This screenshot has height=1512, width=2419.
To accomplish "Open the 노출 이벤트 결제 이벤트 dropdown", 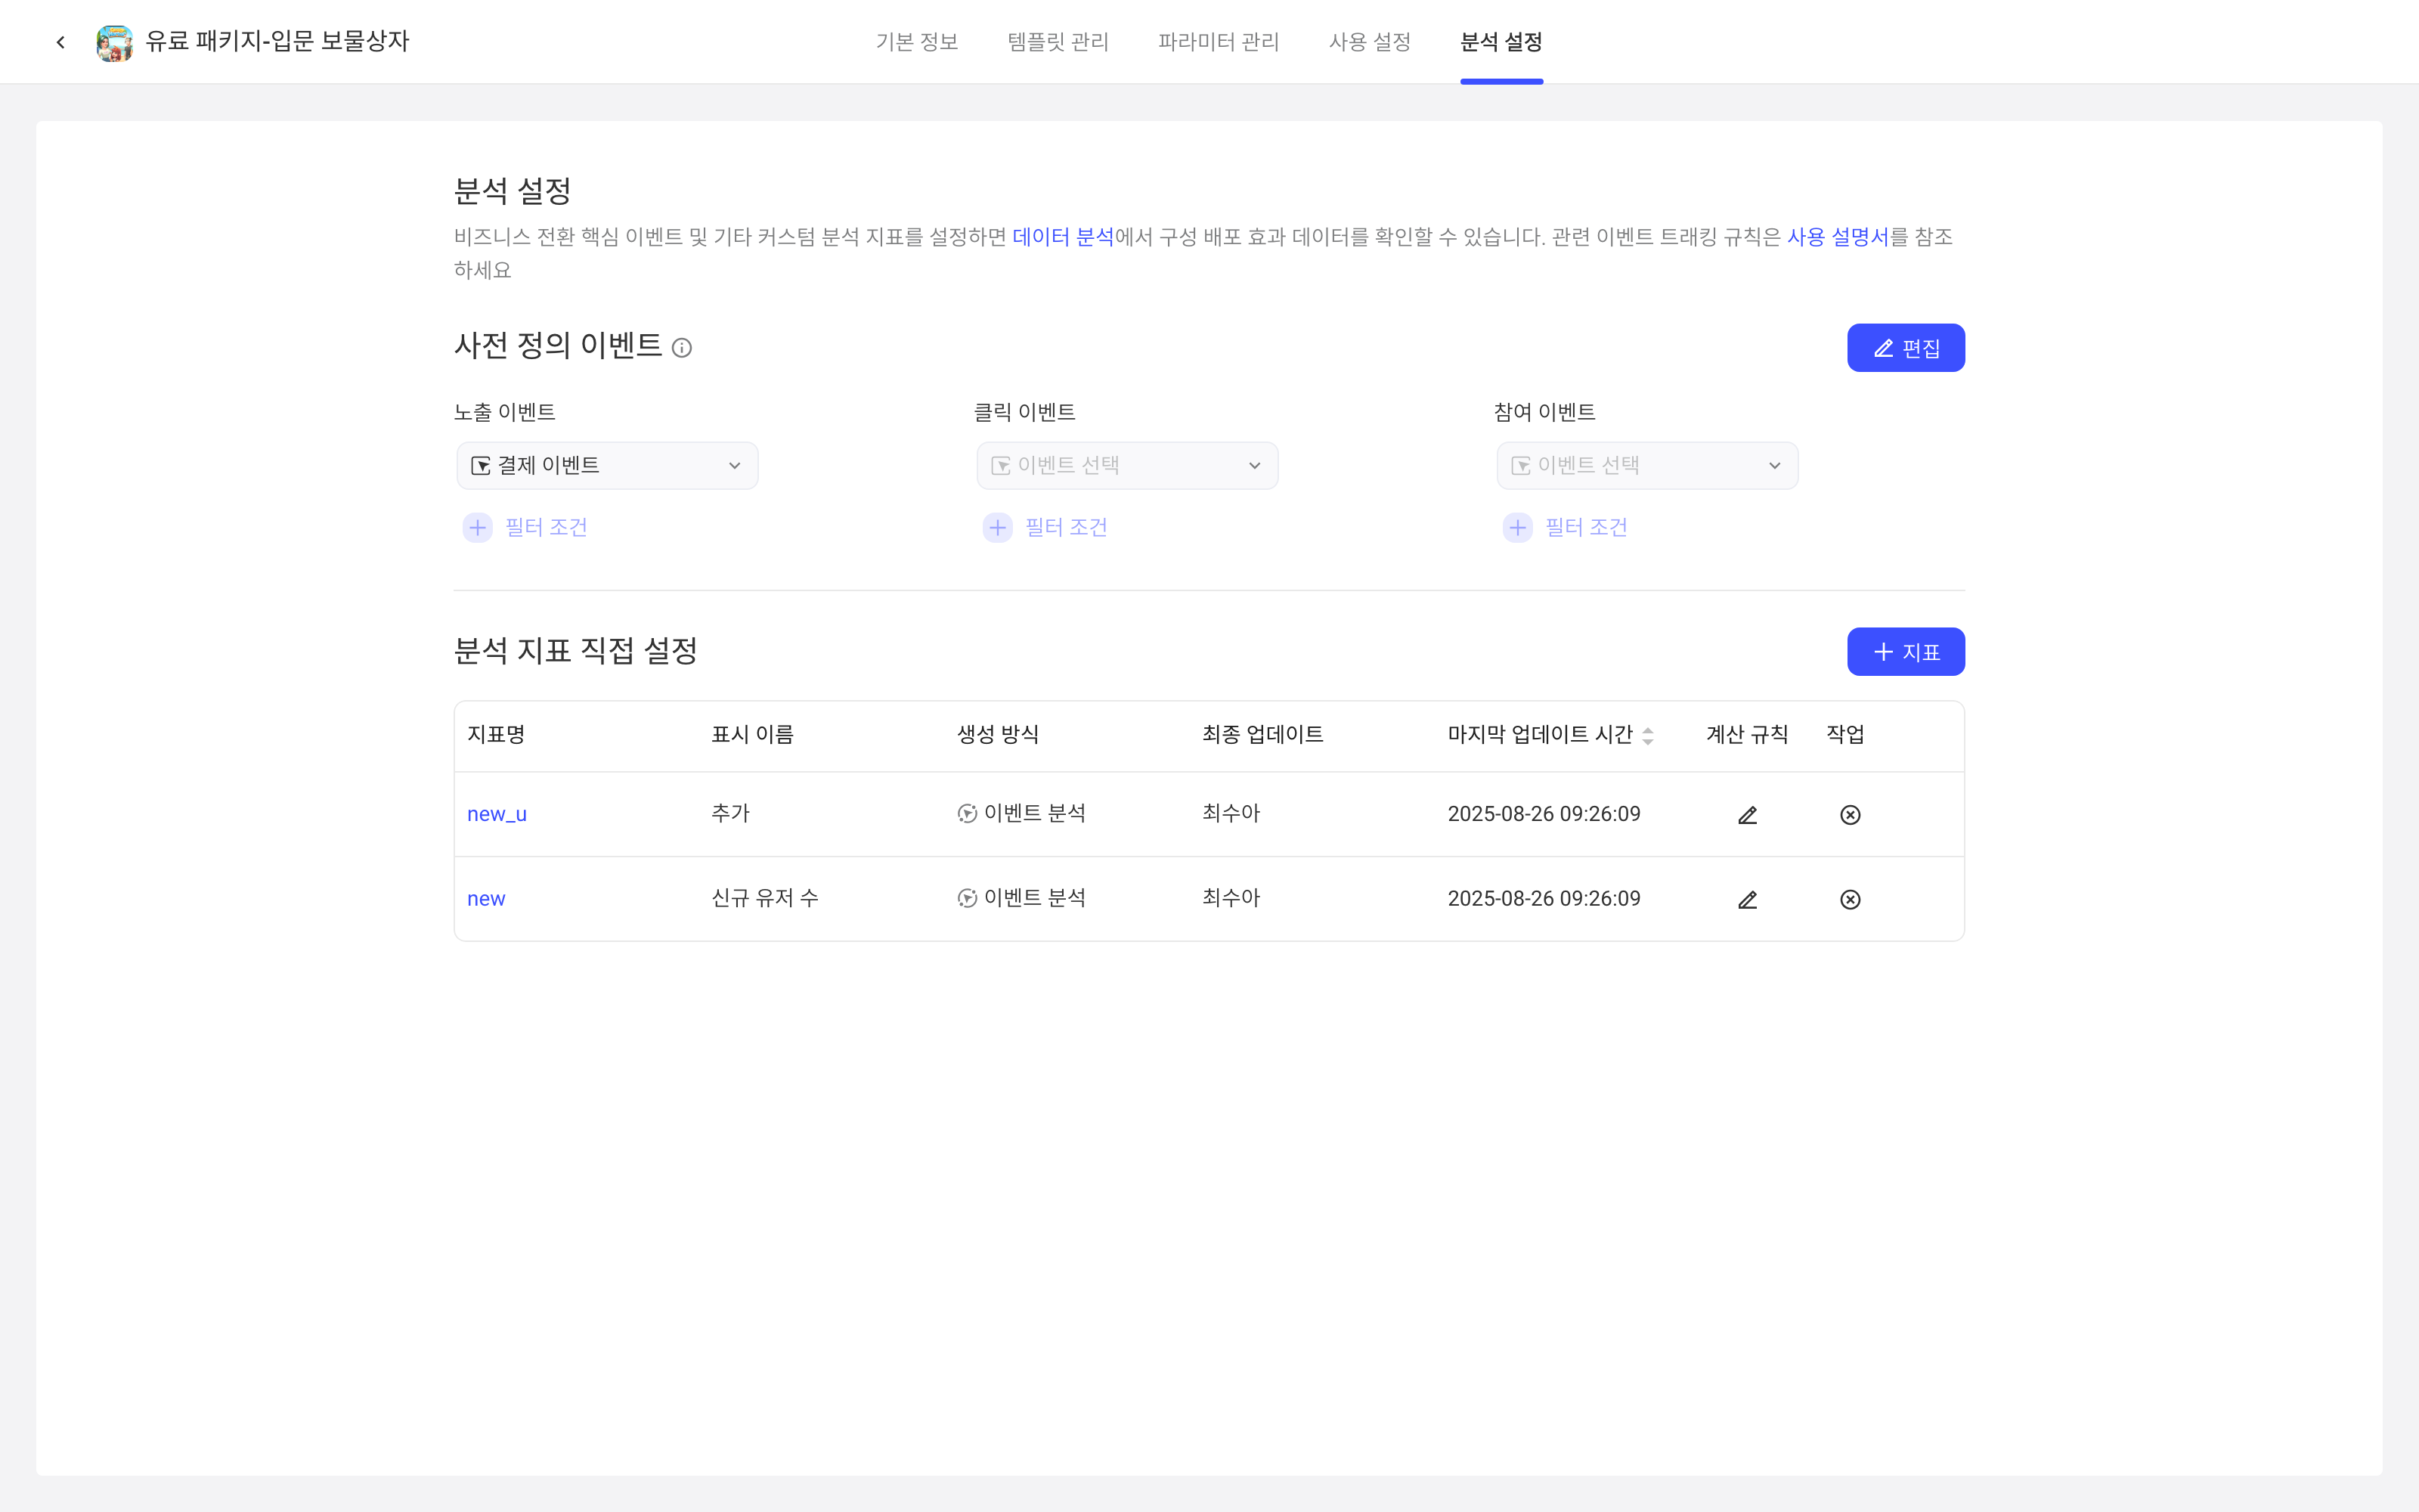I will click(608, 466).
